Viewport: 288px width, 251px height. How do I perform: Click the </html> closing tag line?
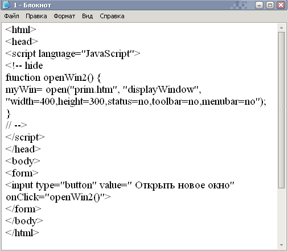pos(22,233)
